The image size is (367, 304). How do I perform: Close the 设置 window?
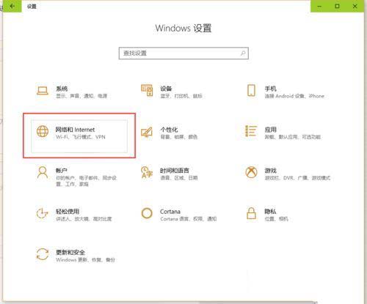(355, 6)
